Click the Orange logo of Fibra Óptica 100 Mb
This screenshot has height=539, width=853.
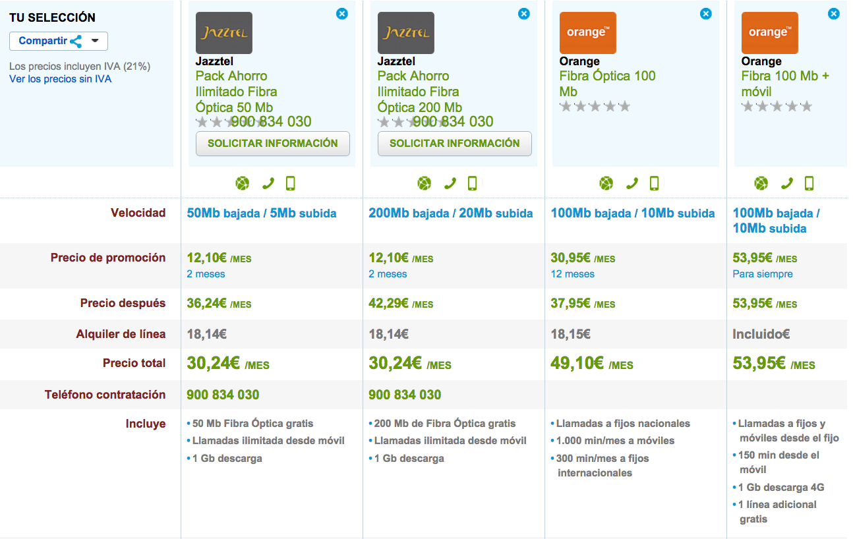click(588, 33)
